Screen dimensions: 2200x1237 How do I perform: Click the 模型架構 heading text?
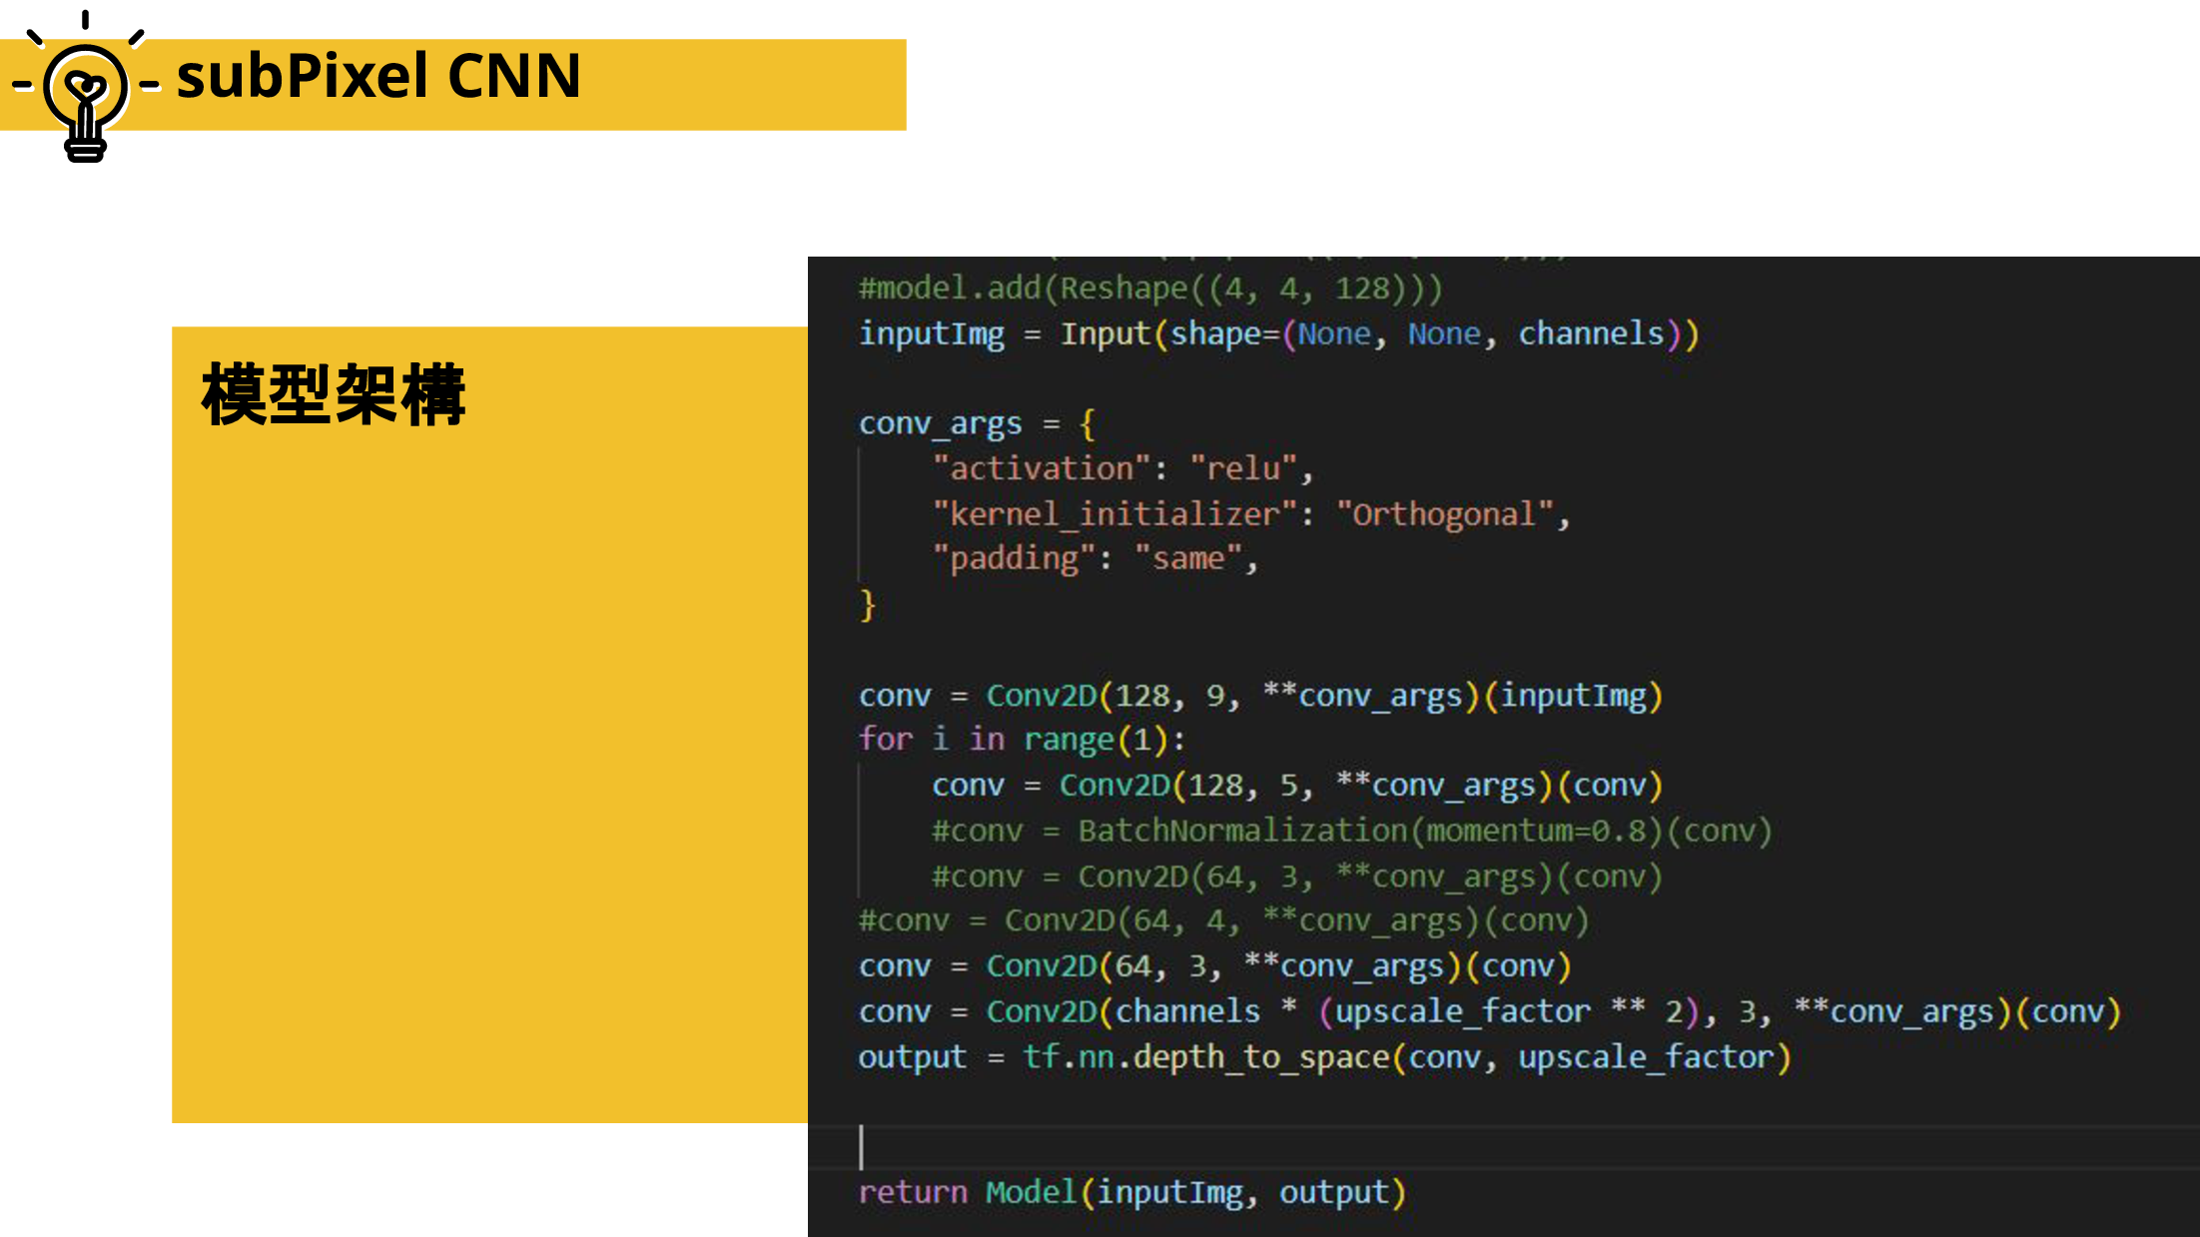coord(334,395)
